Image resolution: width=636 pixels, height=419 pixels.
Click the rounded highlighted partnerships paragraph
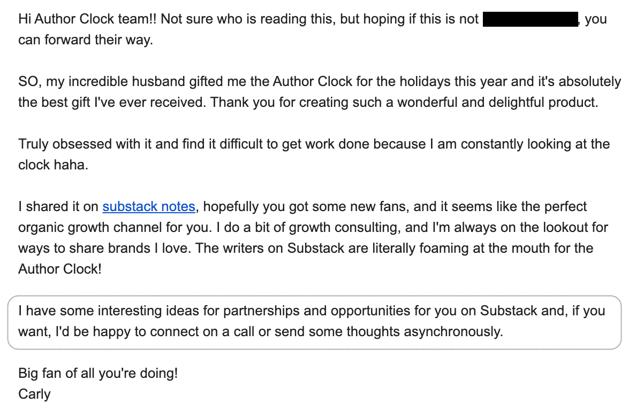click(x=314, y=322)
